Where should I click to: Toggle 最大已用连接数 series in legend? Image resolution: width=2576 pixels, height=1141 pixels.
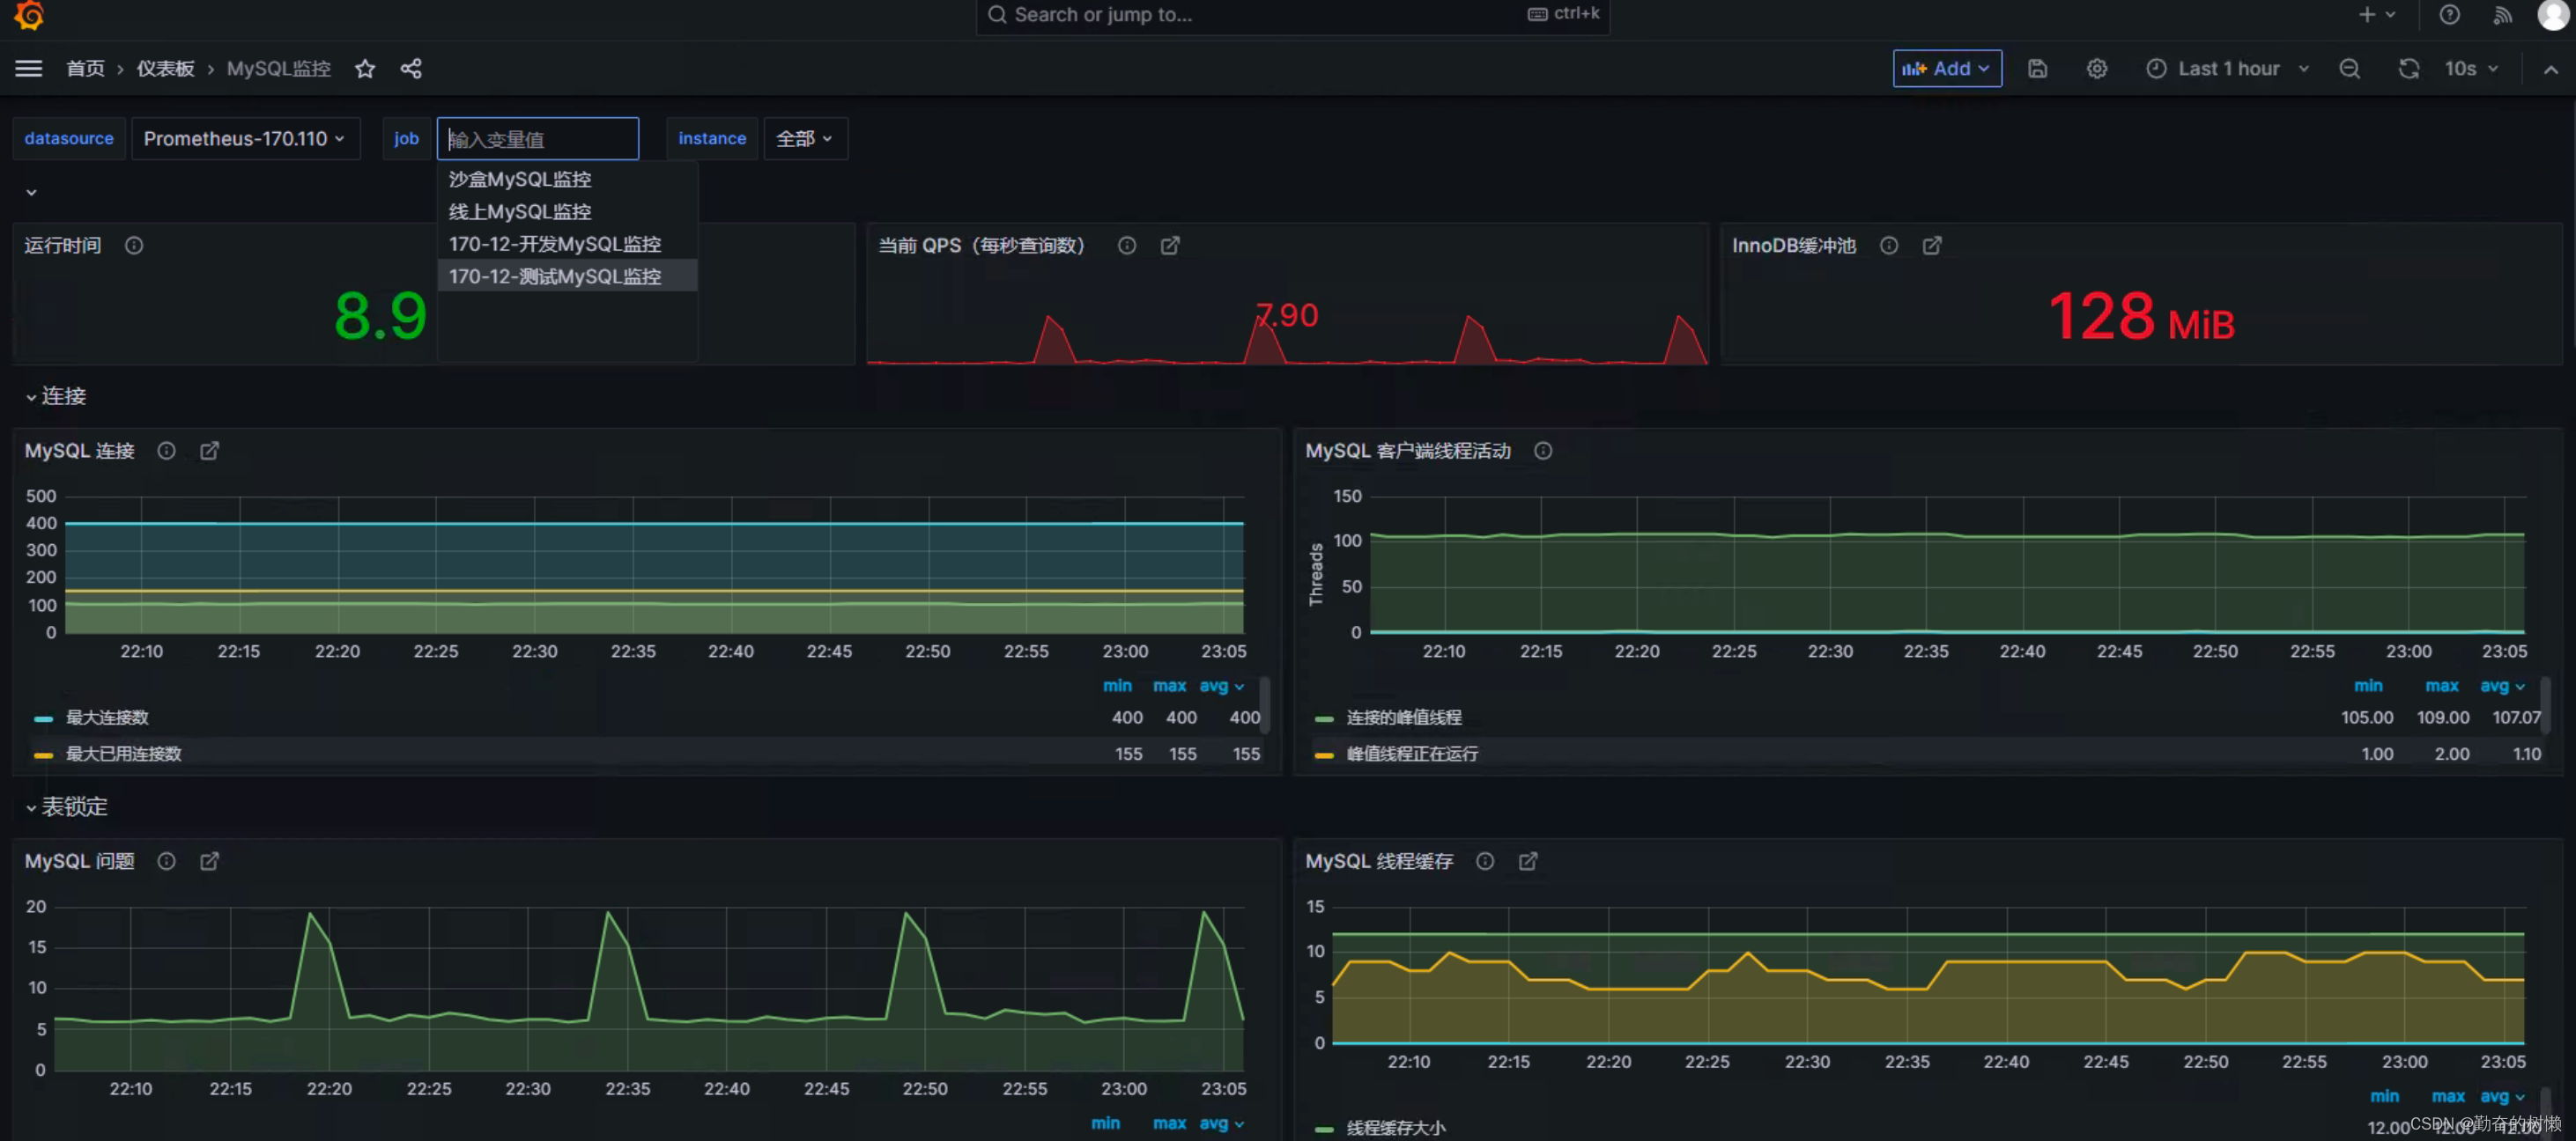coord(123,754)
